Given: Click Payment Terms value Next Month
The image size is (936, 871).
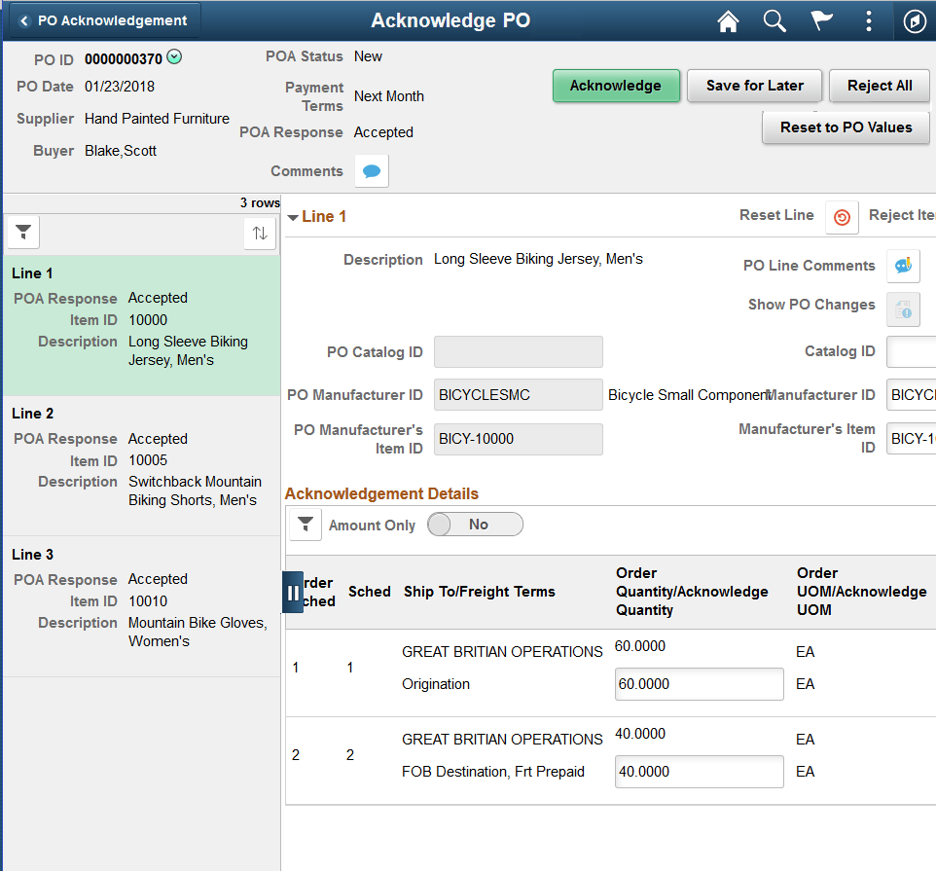Looking at the screenshot, I should coord(389,96).
